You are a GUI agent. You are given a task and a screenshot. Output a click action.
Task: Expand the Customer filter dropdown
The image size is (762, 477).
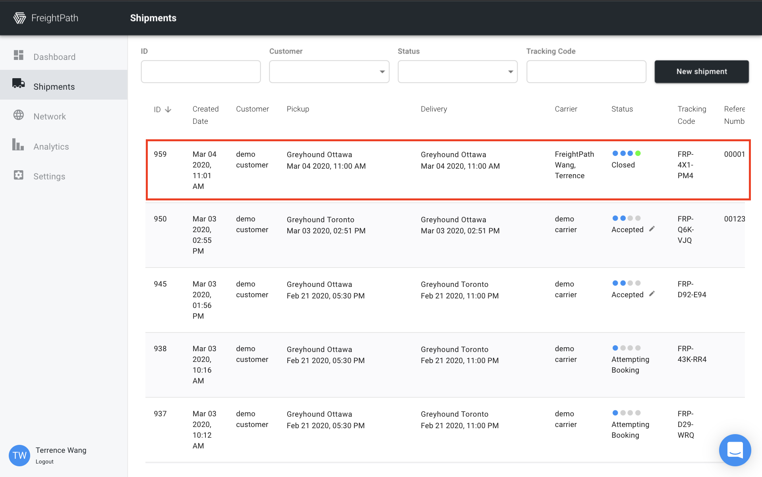329,72
